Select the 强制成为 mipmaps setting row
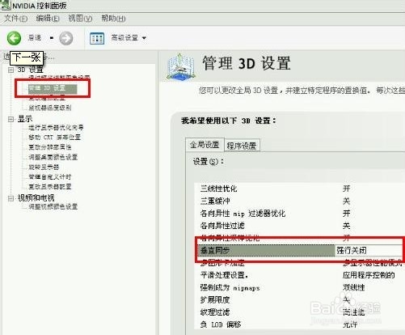Viewport: 405px width, 335px height. [299, 287]
